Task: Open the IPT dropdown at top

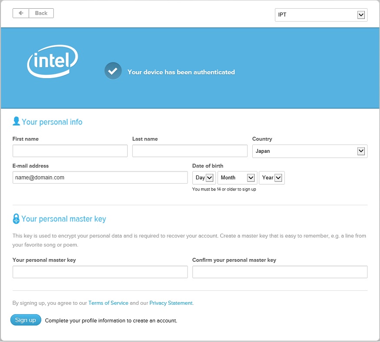Action: [x=321, y=15]
